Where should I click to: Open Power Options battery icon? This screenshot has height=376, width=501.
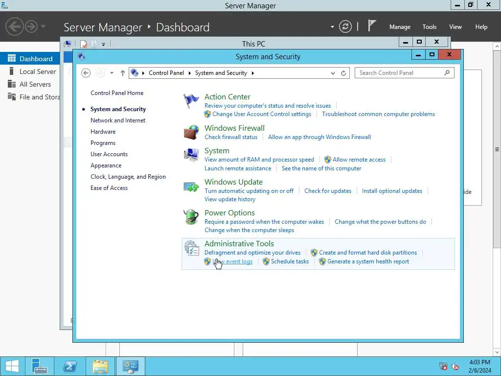(191, 217)
